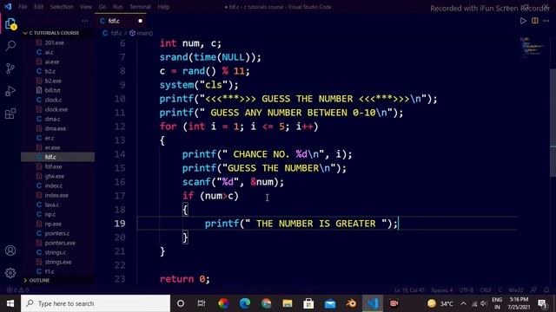Open Source Control view
556x312 pixels.
10,68
